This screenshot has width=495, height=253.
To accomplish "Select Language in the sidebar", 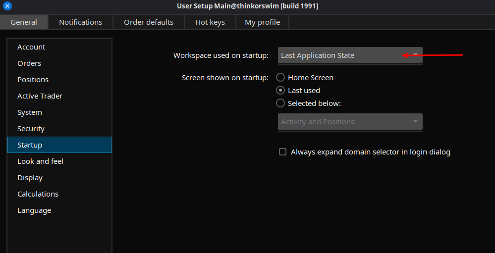I will pos(59,210).
